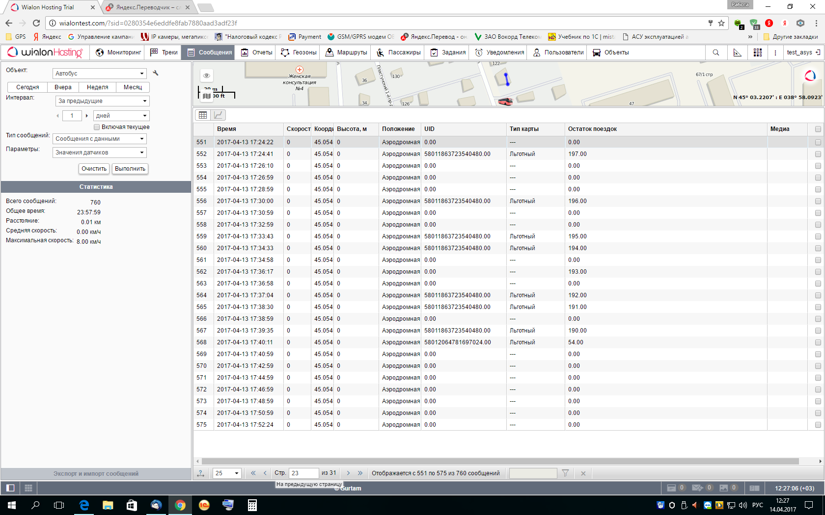Open the rows-per-page dropdown showing 25
825x515 pixels.
[x=227, y=473]
